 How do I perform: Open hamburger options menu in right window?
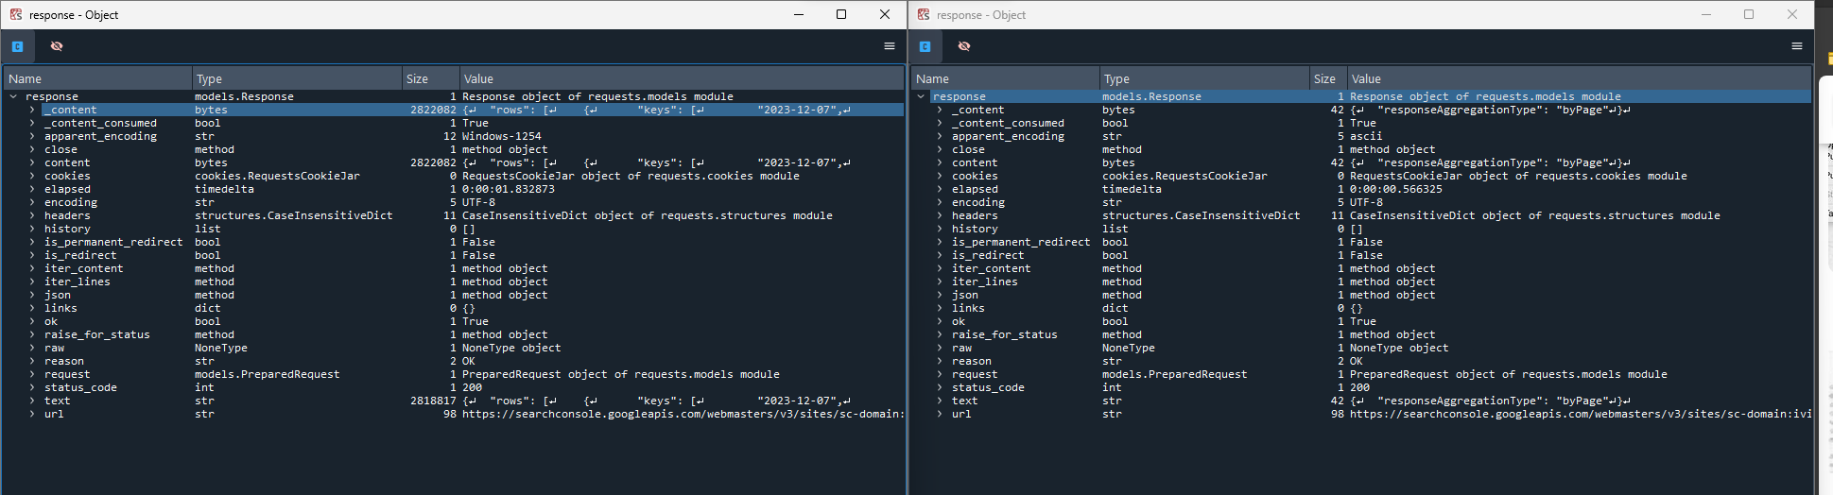pos(1796,46)
